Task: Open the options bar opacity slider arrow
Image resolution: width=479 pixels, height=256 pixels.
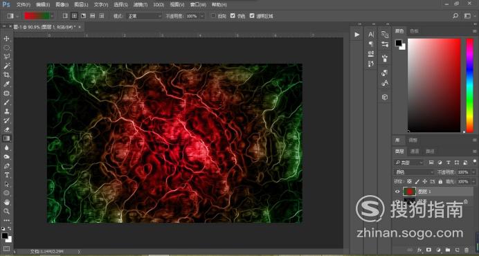Action: pos(201,16)
